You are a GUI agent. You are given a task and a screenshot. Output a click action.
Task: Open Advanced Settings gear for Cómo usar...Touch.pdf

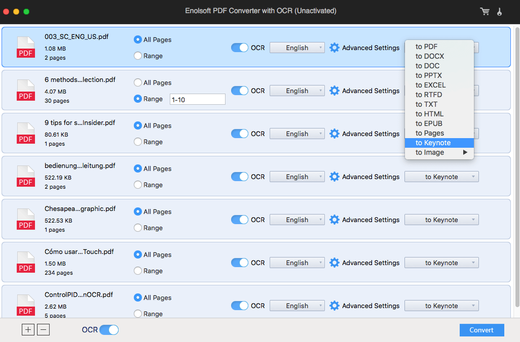tap(335, 263)
